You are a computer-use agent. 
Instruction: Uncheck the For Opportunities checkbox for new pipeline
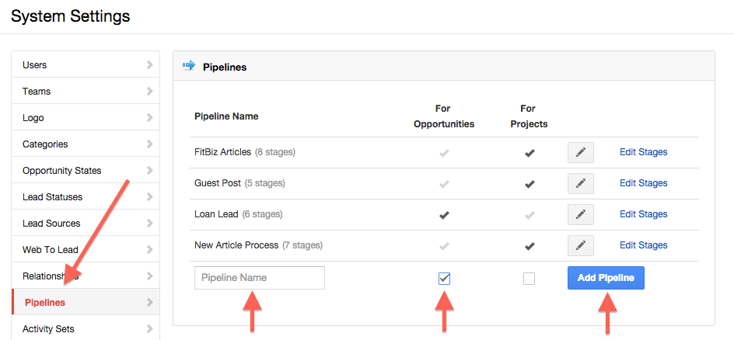click(x=444, y=279)
